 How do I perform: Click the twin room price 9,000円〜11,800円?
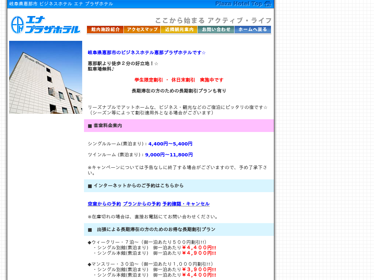point(169,155)
